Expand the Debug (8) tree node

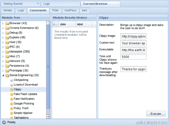(x=3, y=33)
